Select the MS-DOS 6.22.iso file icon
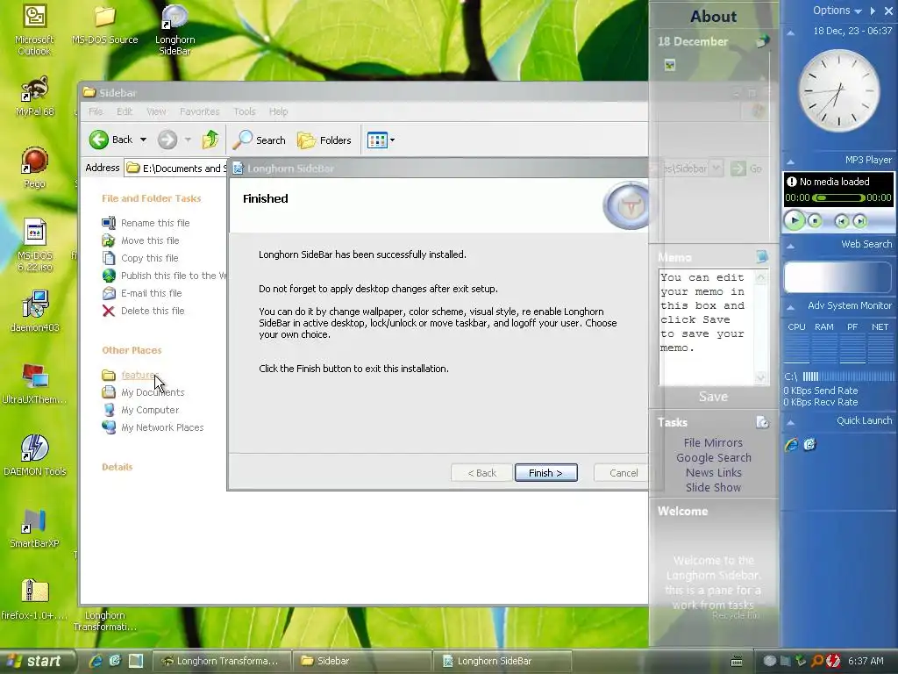Image resolution: width=898 pixels, height=674 pixels. 34,246
